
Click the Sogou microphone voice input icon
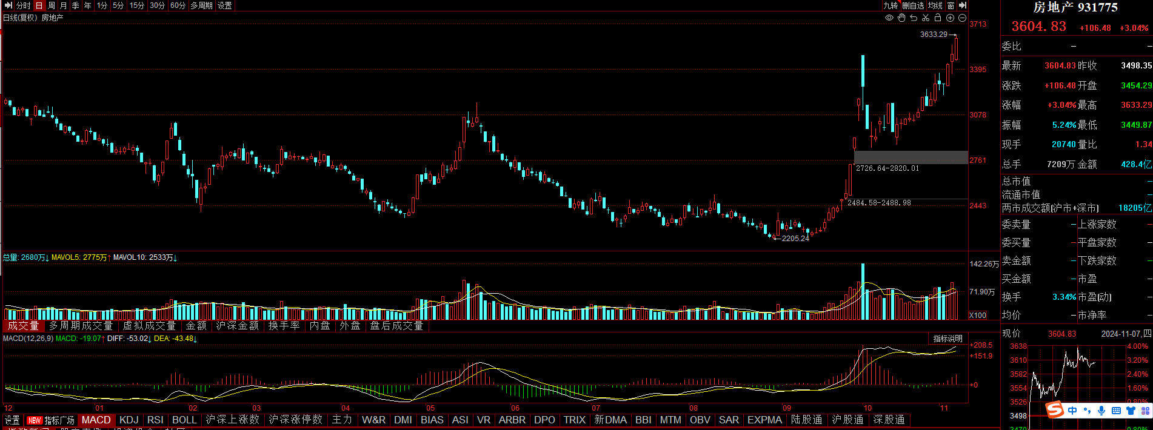[1101, 411]
